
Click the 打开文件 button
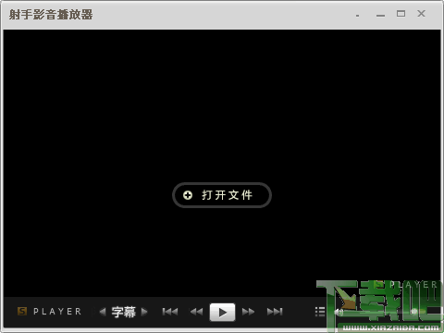pos(222,195)
